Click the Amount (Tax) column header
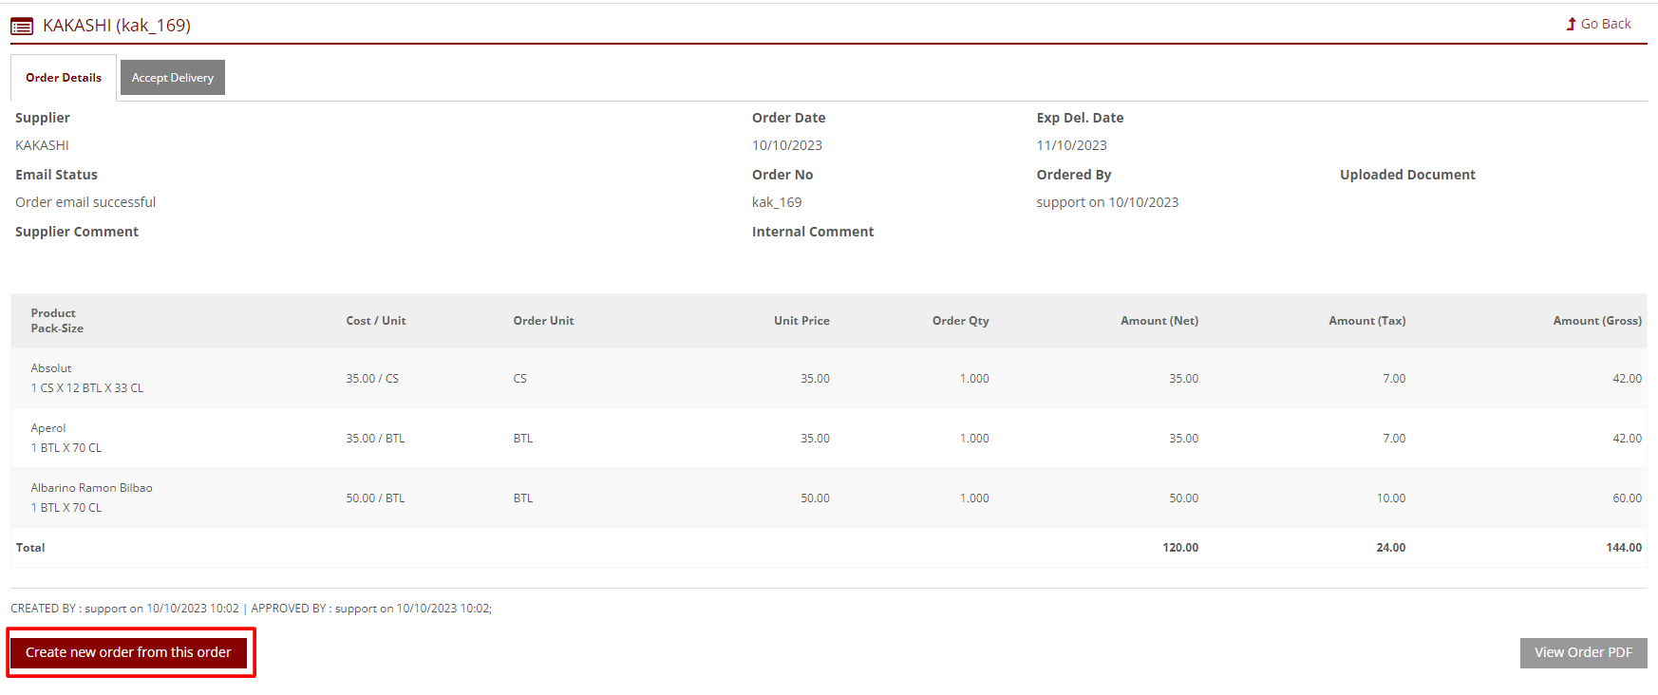The image size is (1658, 695). click(x=1366, y=321)
